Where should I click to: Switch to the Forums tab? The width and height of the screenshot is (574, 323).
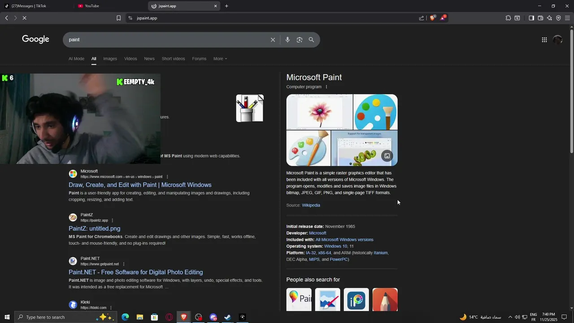199,59
